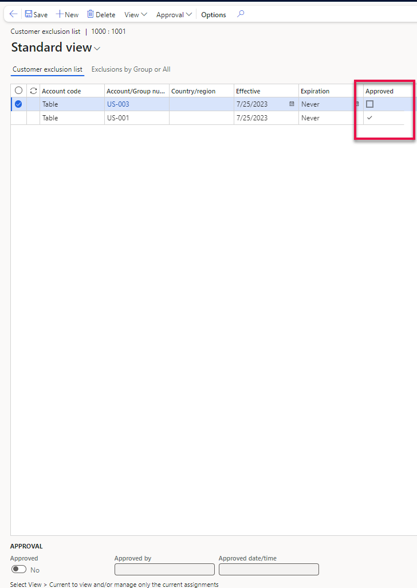
Task: Toggle the select-all rows circle
Action: coord(18,91)
